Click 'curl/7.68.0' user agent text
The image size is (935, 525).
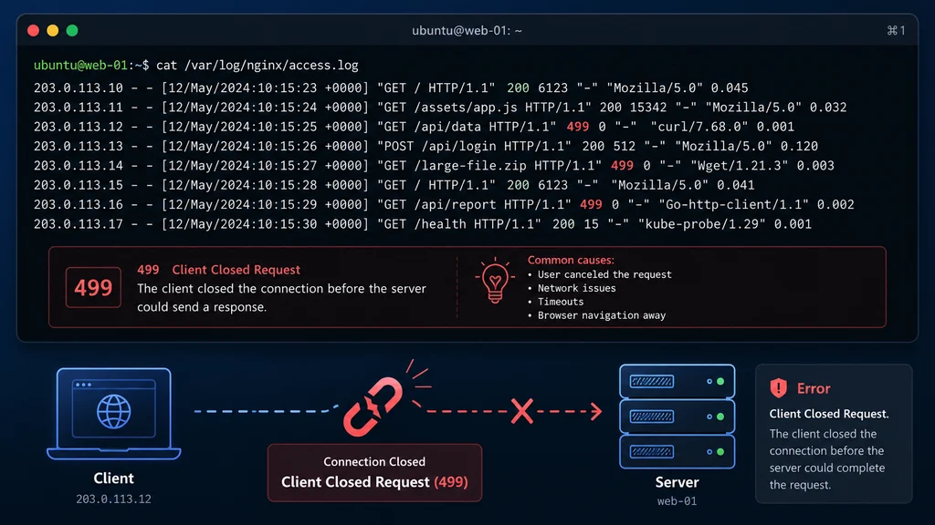coord(699,127)
